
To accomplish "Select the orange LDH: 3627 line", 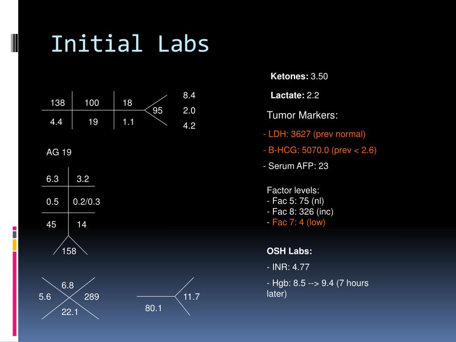I will coord(314,134).
